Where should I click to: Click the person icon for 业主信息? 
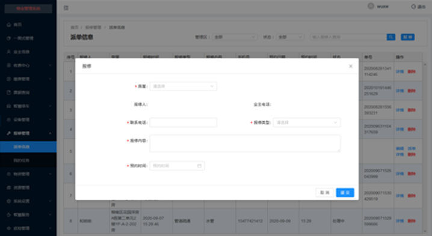(9, 52)
